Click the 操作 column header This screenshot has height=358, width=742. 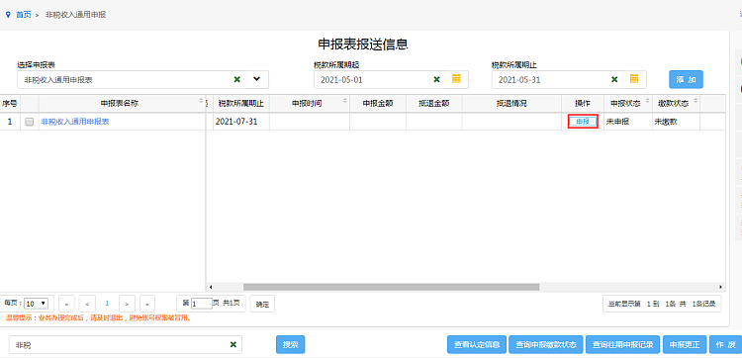point(583,103)
